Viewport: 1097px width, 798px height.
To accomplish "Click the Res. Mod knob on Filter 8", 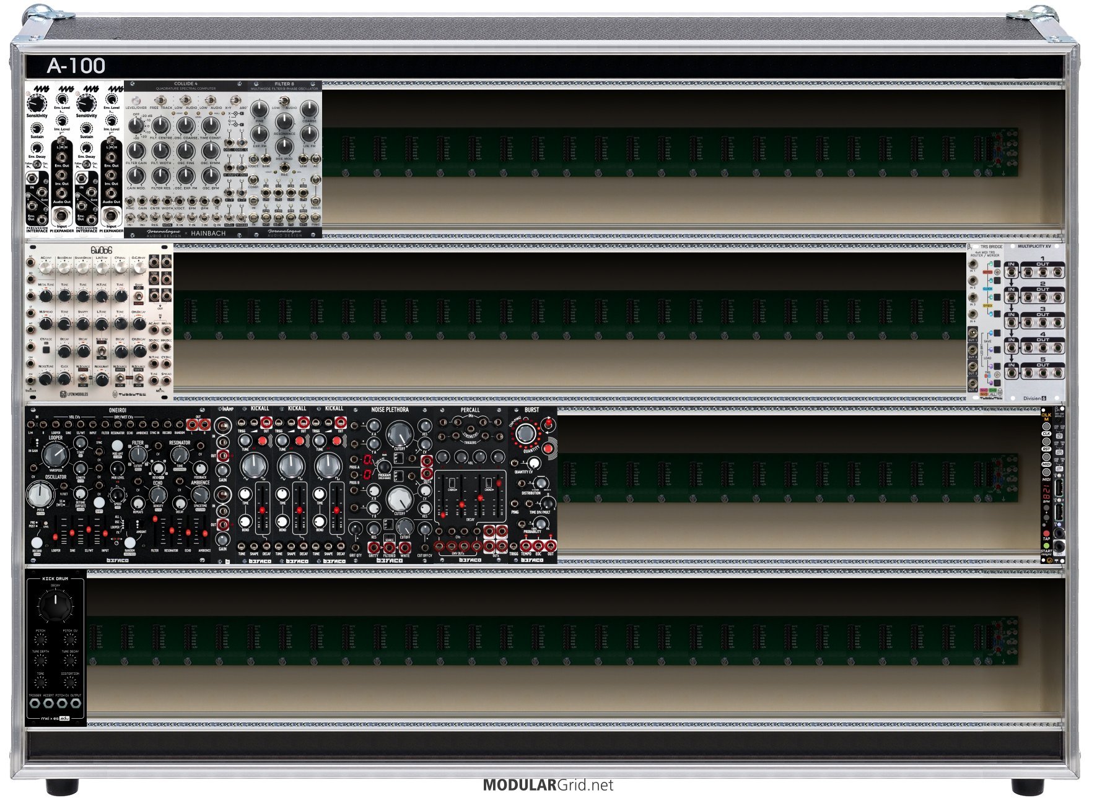I will point(284,147).
